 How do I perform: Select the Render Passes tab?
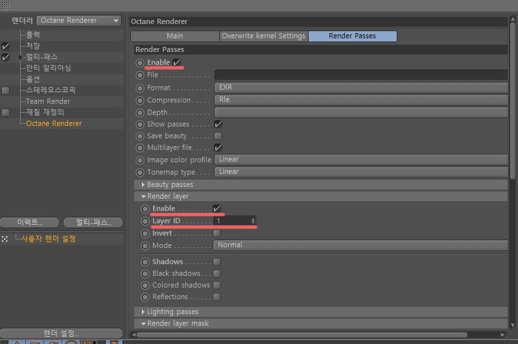[x=353, y=36]
